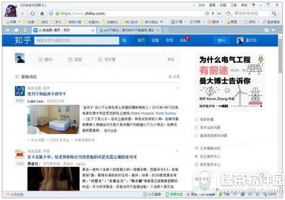This screenshot has height=200, width=285.
Task: Open the dropdown arrow next to 扩展
Action: tap(185, 22)
